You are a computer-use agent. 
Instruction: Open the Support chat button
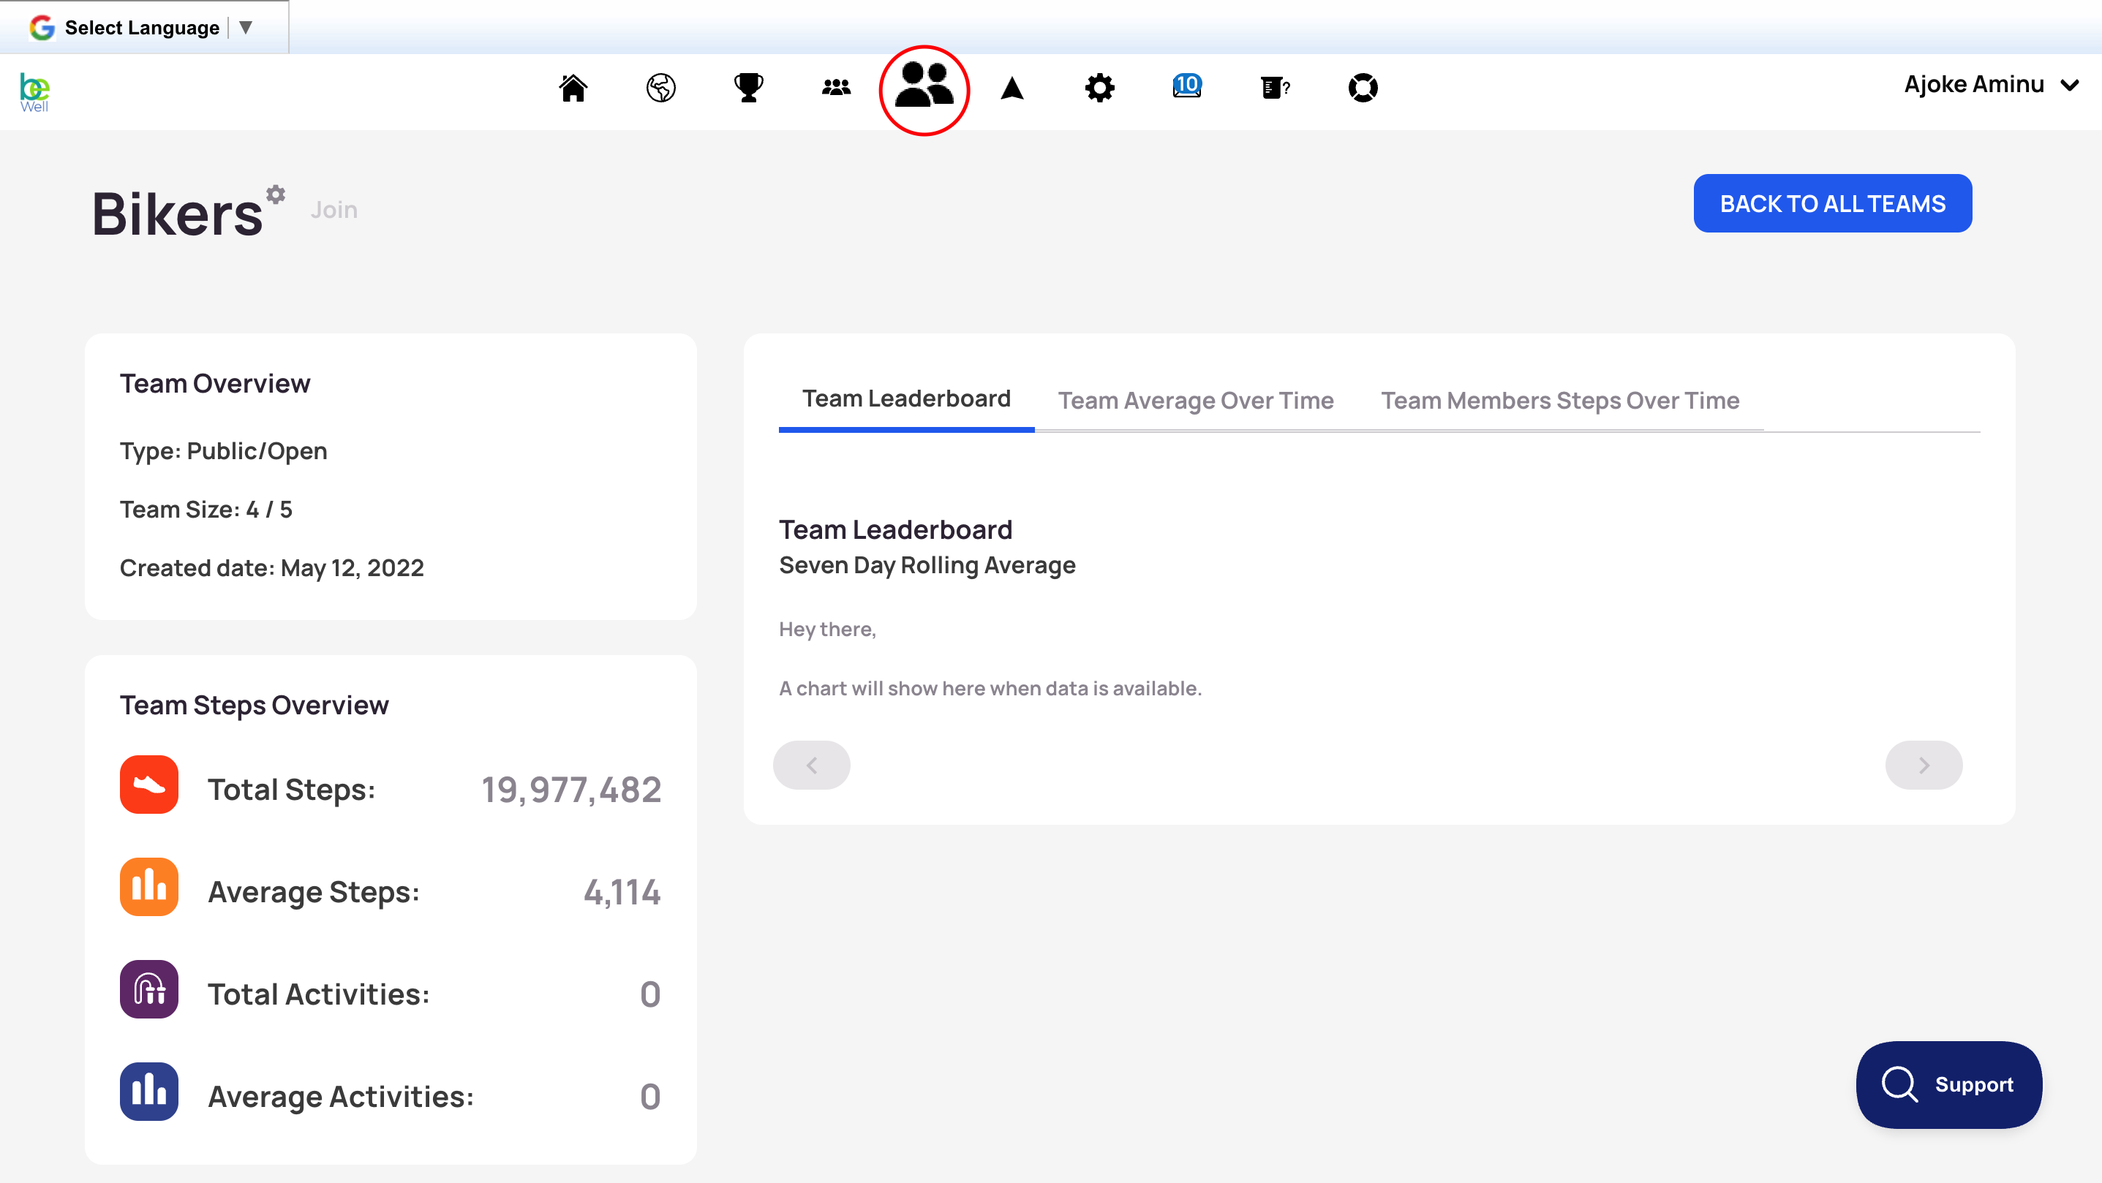(1948, 1084)
